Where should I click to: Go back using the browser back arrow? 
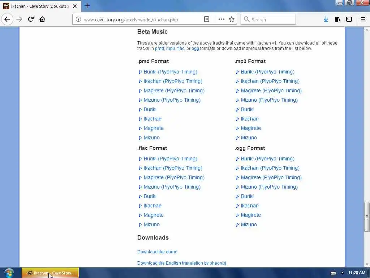[7, 20]
